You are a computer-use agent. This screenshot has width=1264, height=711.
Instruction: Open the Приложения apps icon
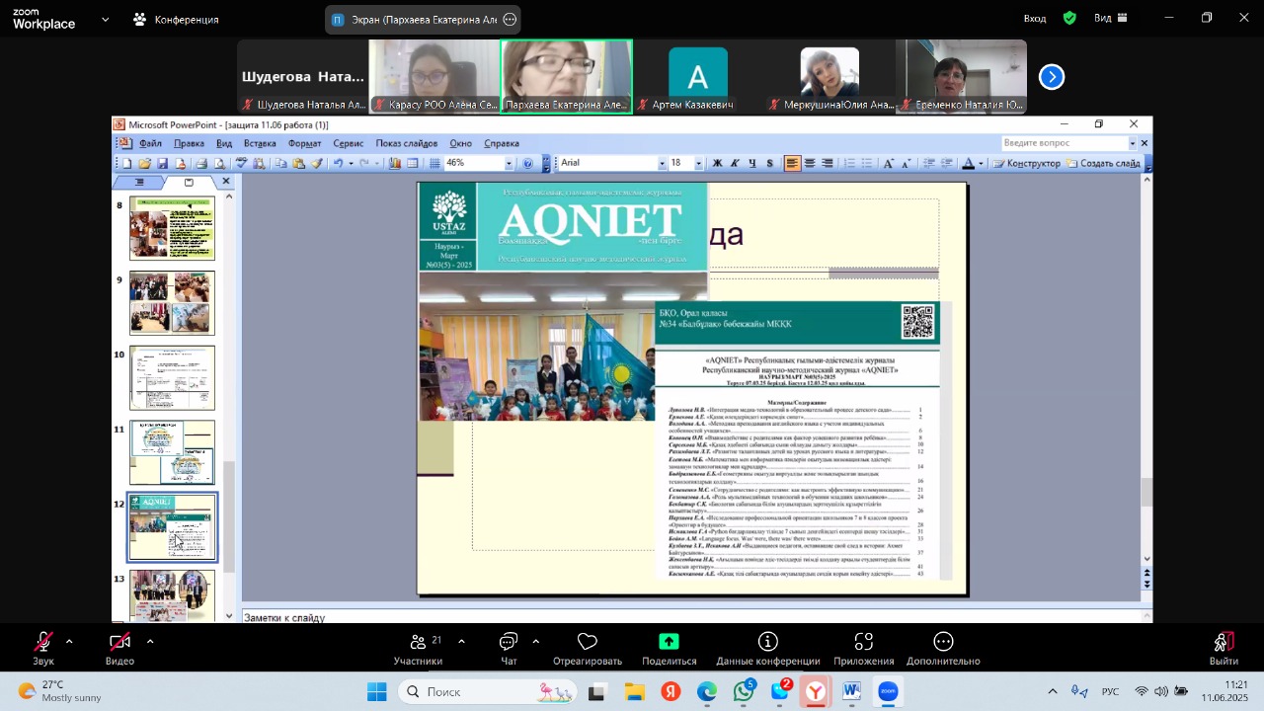click(863, 643)
